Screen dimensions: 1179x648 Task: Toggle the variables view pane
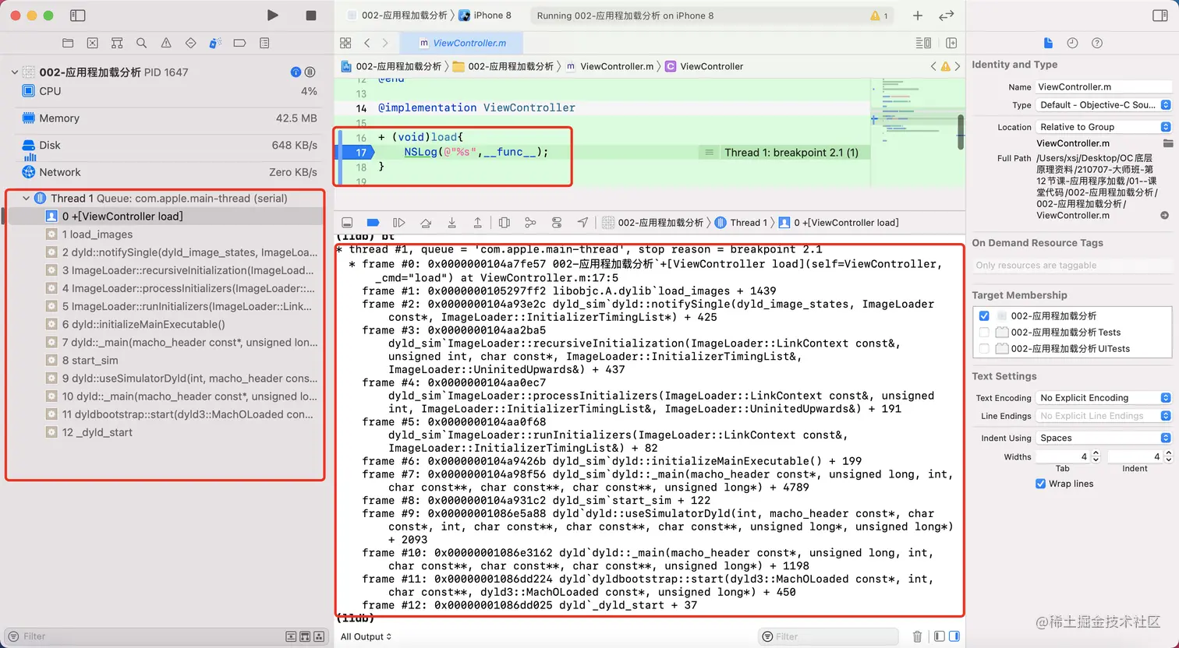pos(940,636)
